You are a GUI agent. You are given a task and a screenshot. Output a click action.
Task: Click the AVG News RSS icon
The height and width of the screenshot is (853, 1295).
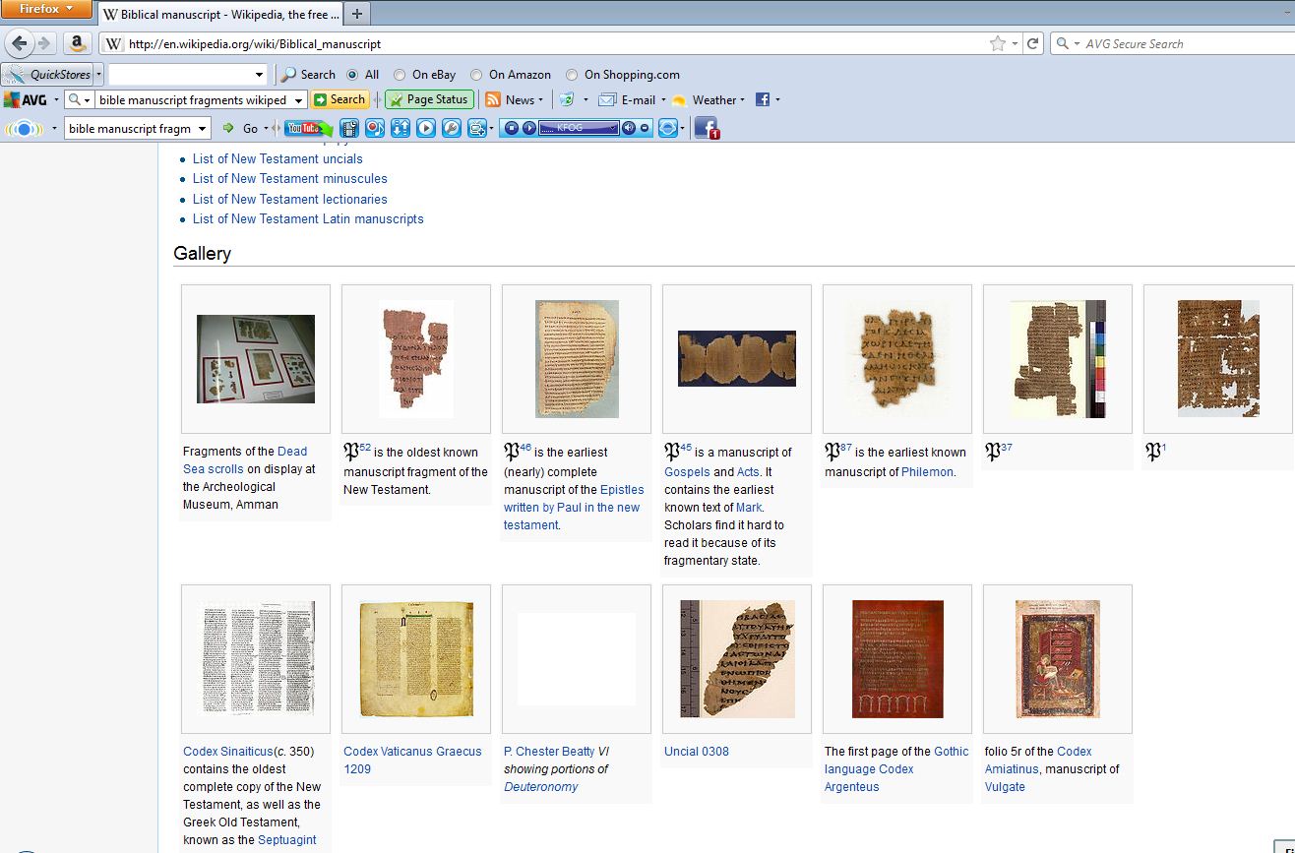[x=494, y=99]
